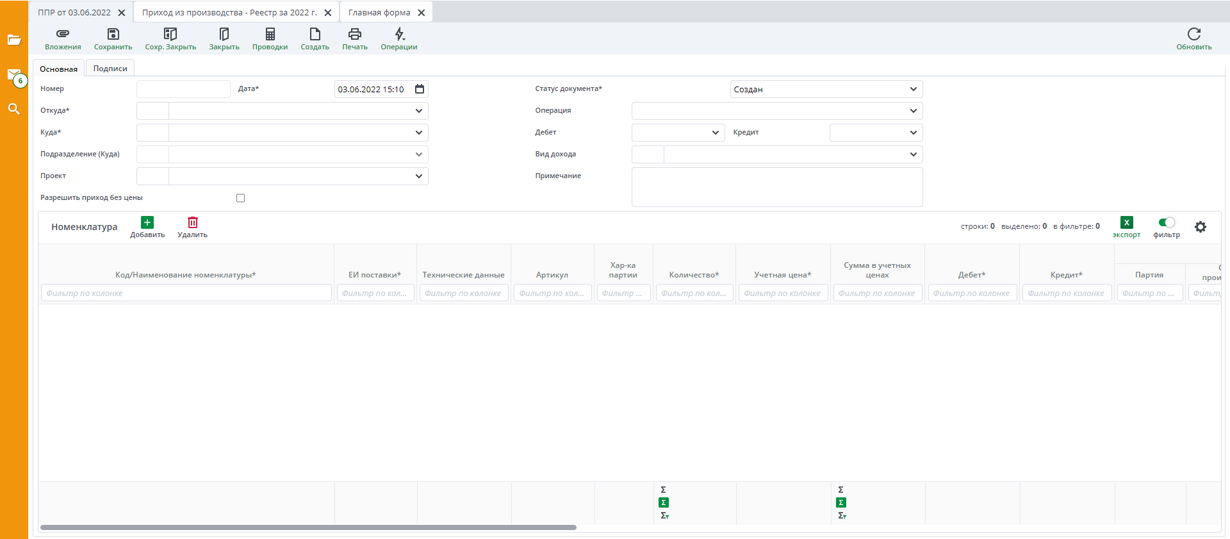Click the horizontal scrollbar under table

coord(308,527)
